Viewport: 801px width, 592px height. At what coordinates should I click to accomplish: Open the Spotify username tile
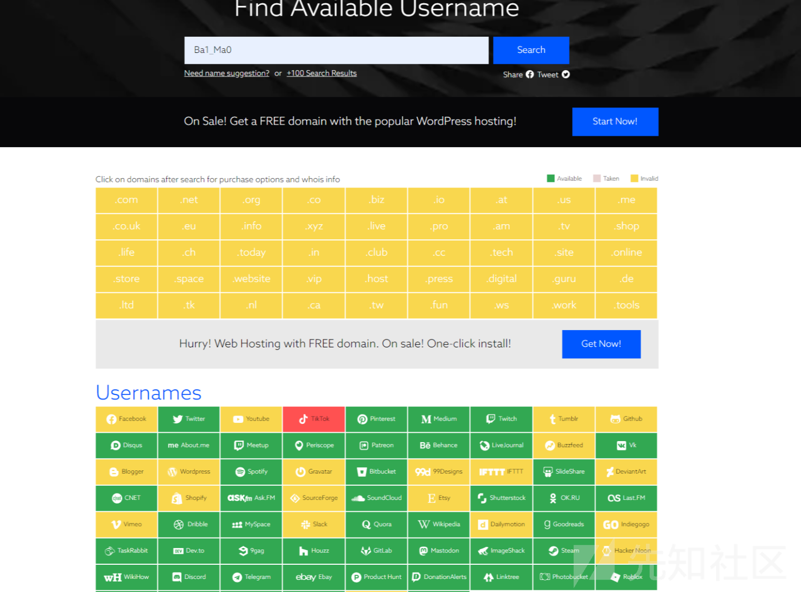(251, 472)
